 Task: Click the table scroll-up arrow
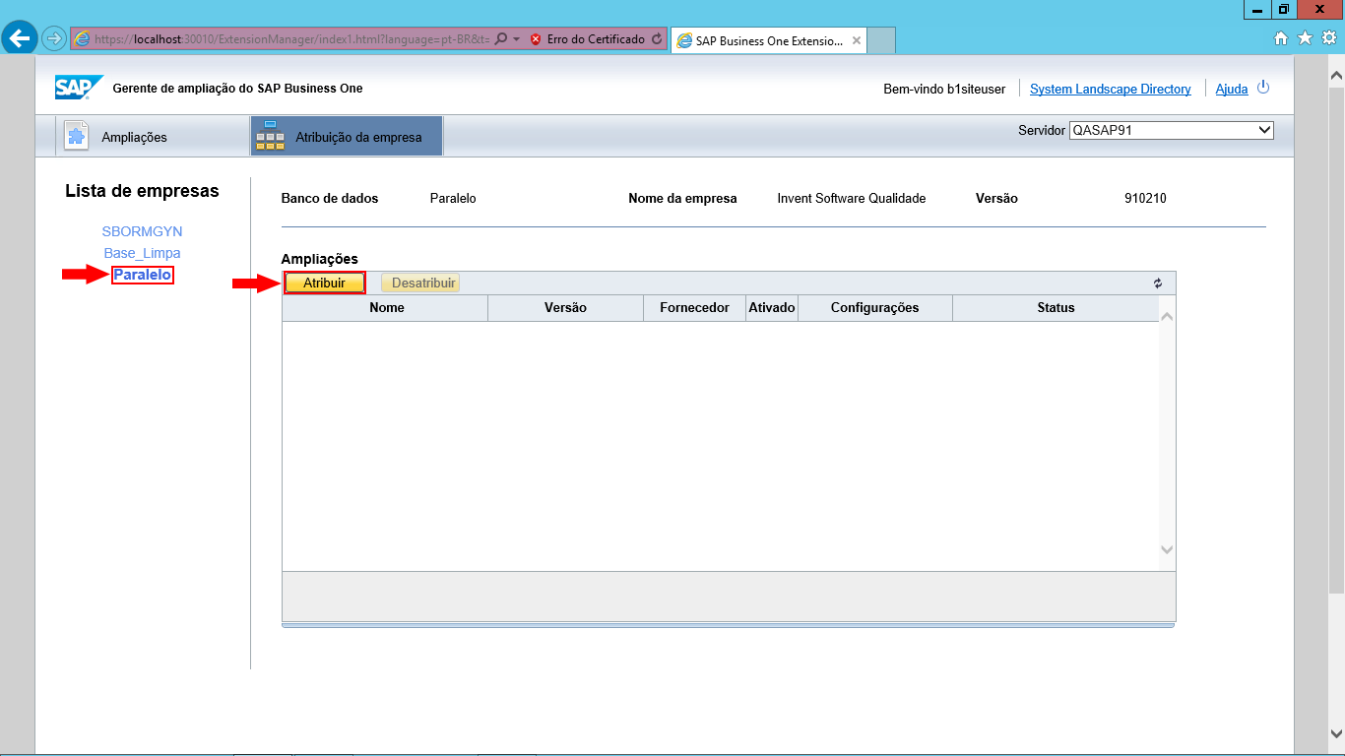click(1167, 317)
